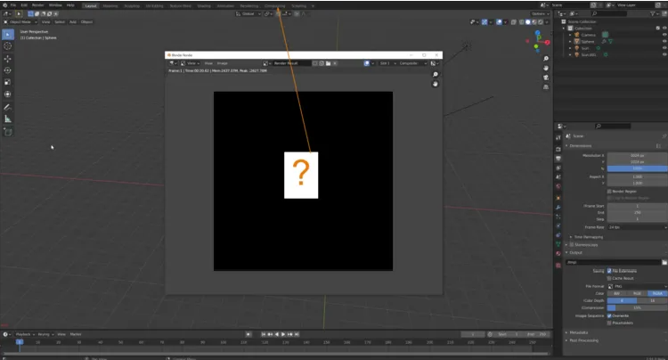
Task: Activate the Rotate tool
Action: pos(8,70)
